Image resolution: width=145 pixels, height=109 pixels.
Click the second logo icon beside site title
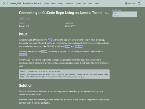[x=8, y=3]
